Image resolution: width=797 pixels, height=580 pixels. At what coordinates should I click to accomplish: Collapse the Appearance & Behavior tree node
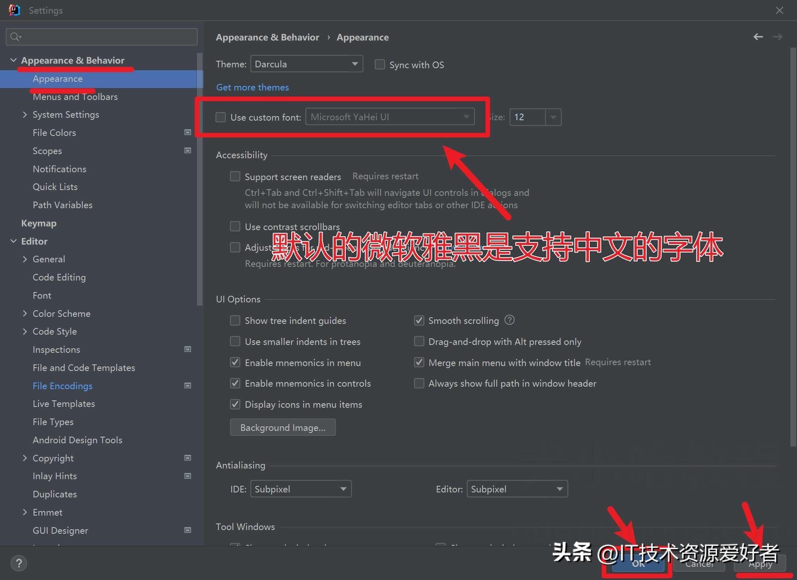[13, 60]
